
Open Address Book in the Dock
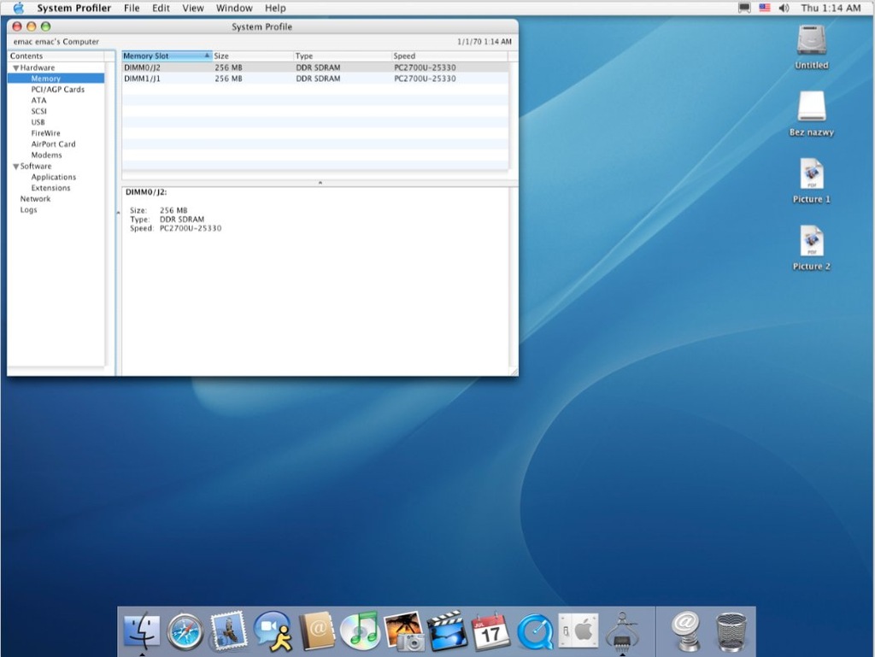[x=316, y=631]
